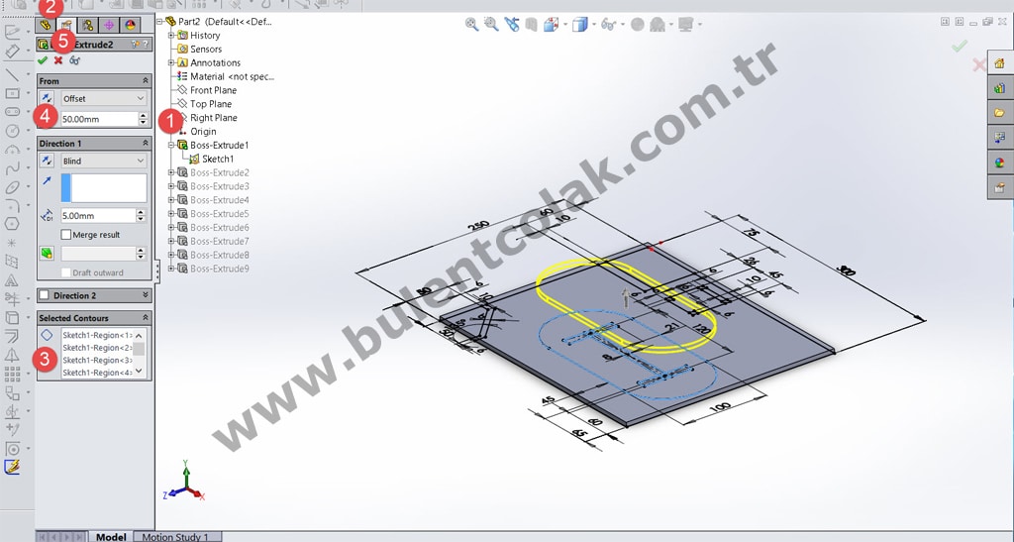The width and height of the screenshot is (1014, 542).
Task: Open the Design Library task pane tab
Action: pos(1000,88)
